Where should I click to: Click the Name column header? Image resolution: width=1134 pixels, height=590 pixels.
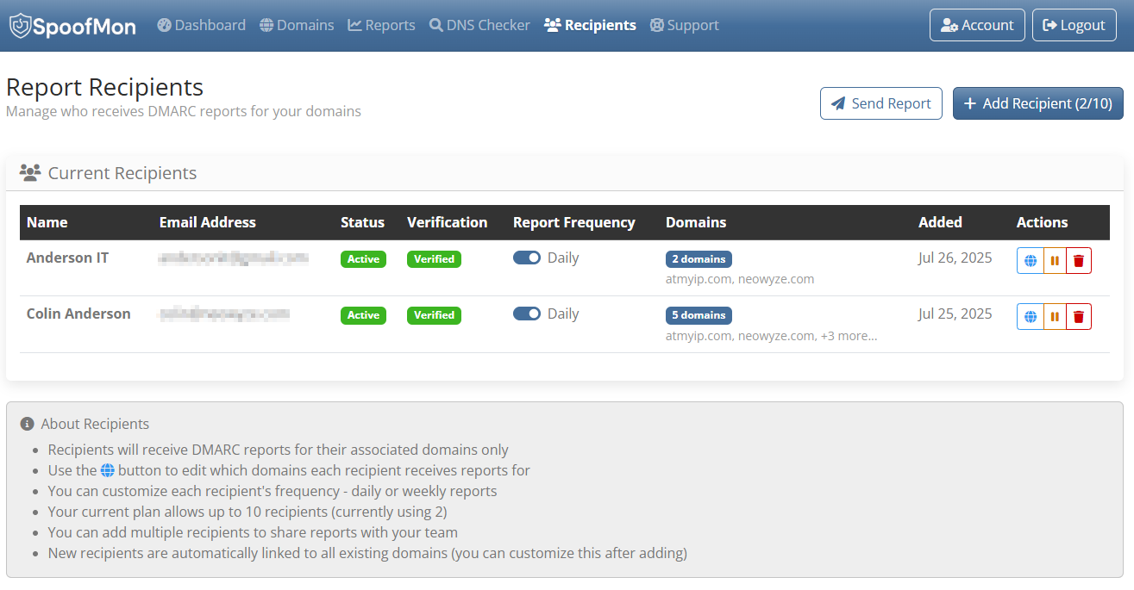click(x=47, y=222)
